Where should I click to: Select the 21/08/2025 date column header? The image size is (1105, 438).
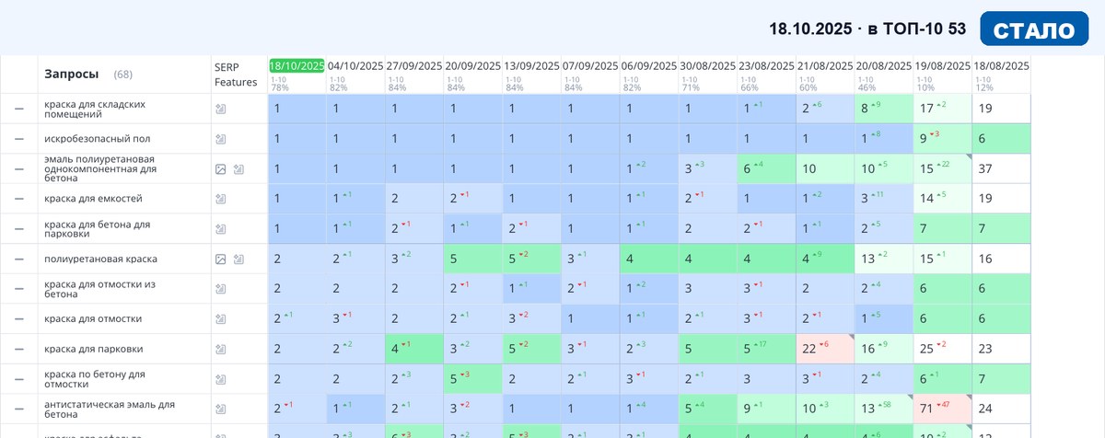point(825,65)
